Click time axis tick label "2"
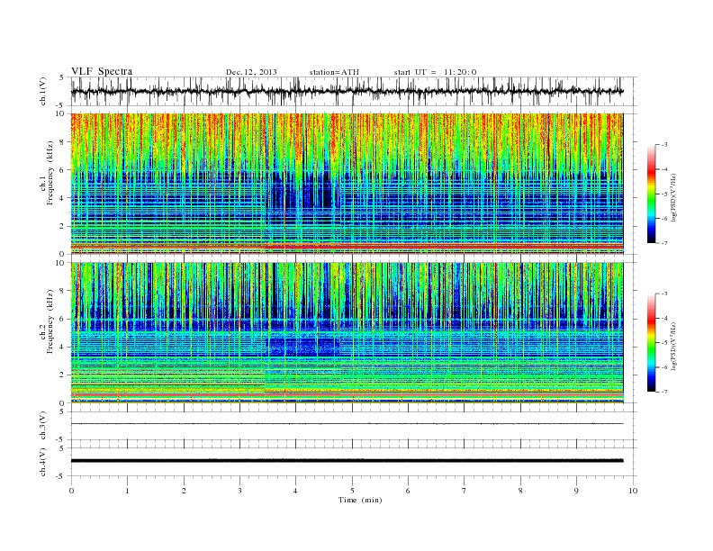The image size is (713, 551). pos(184,491)
